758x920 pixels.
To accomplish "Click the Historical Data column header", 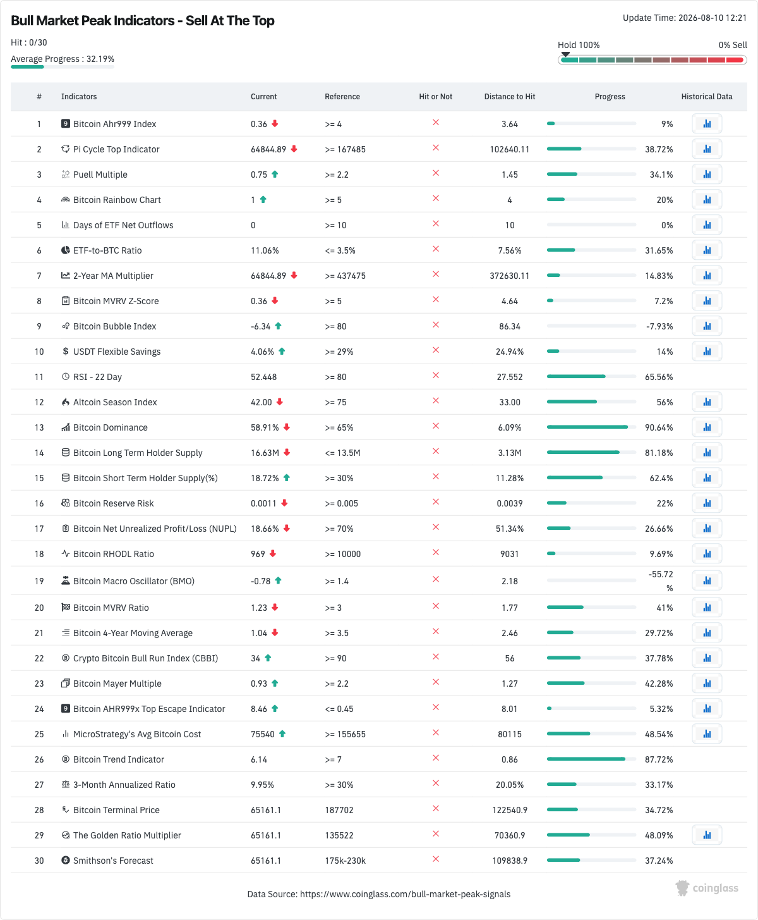I will pyautogui.click(x=707, y=97).
